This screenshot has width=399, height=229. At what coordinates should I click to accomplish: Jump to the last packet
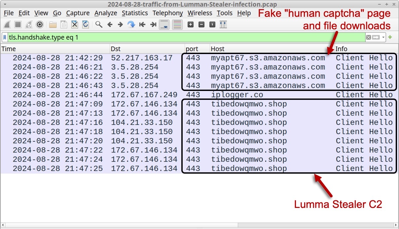[153, 24]
